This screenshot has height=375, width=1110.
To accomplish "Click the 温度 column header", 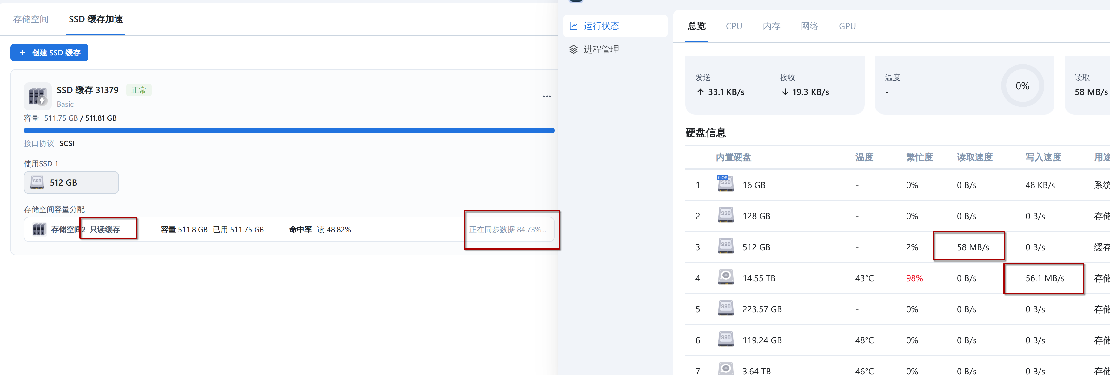I will (864, 157).
